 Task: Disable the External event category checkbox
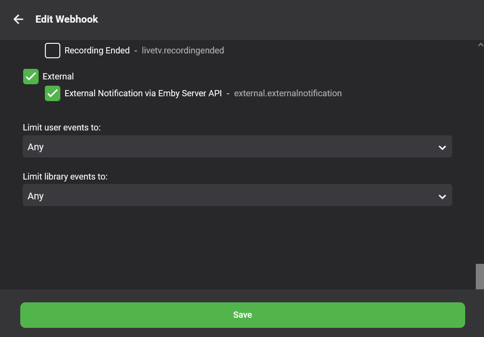(30, 76)
